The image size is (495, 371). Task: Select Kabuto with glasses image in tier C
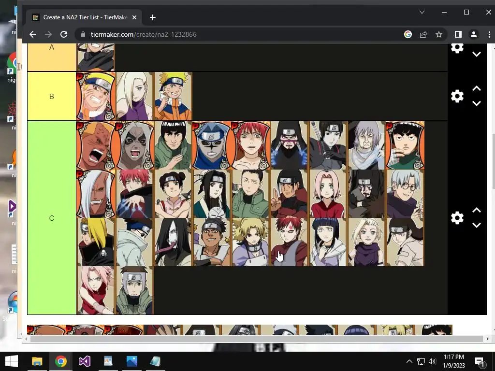[x=406, y=194]
